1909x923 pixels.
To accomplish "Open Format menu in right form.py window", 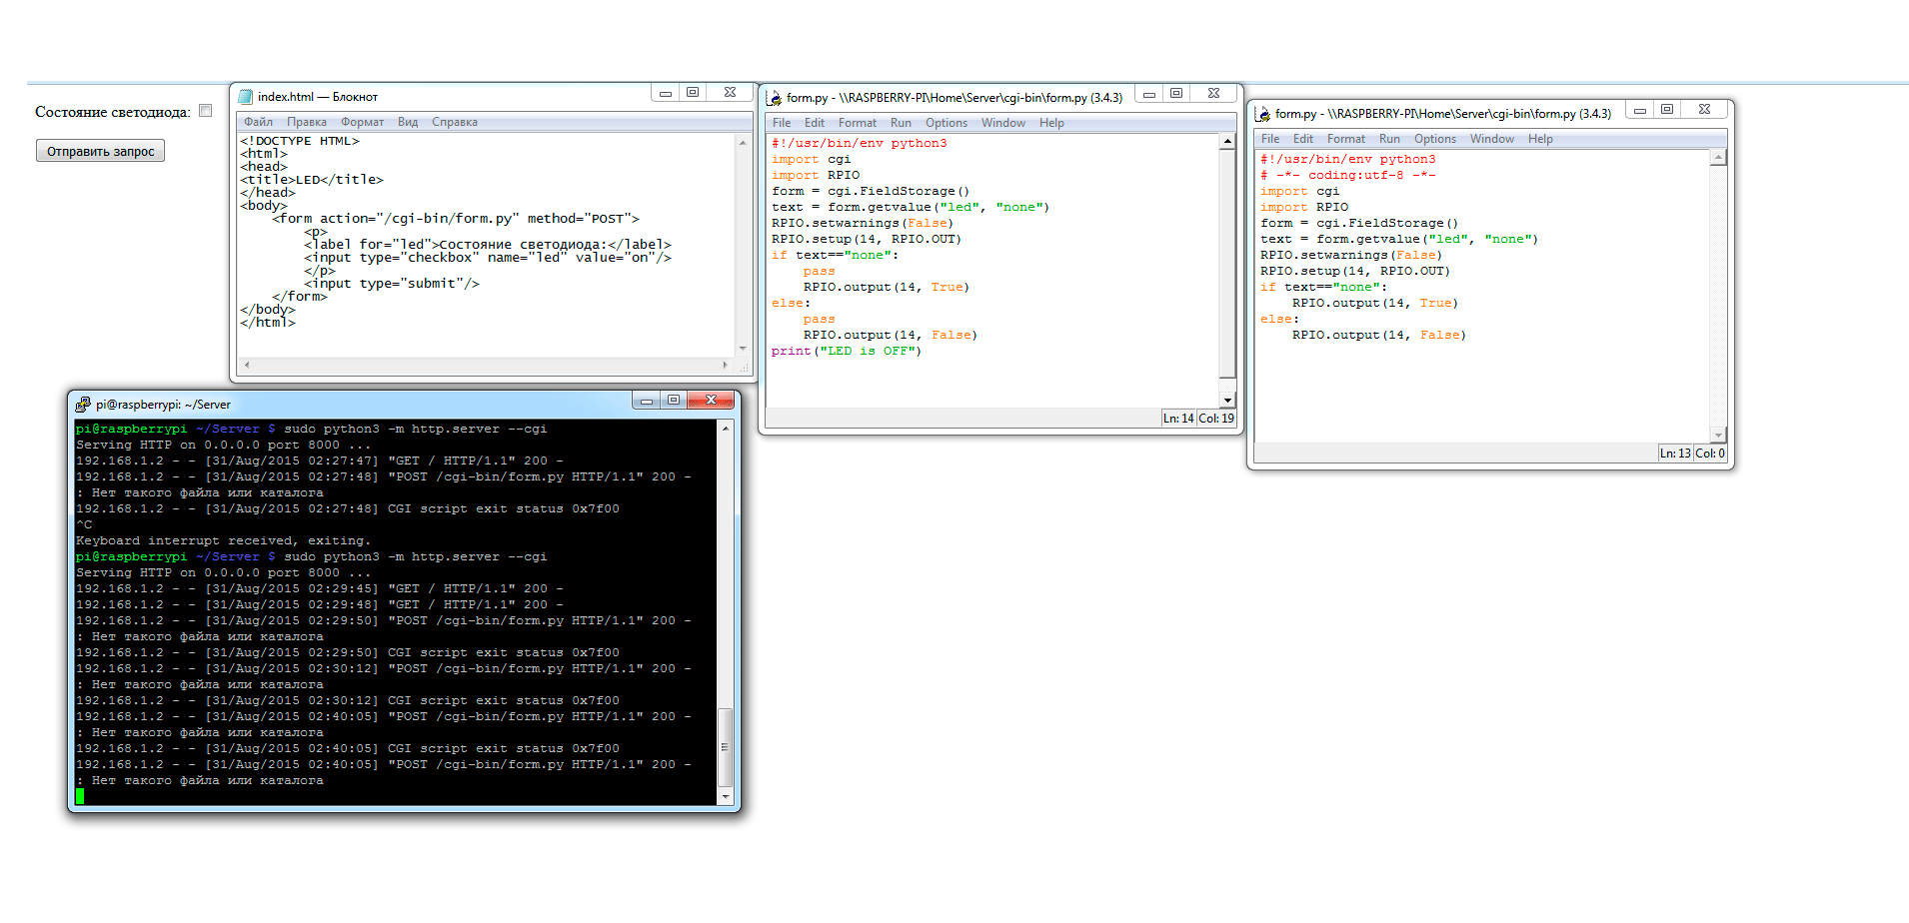I will coord(1346,139).
